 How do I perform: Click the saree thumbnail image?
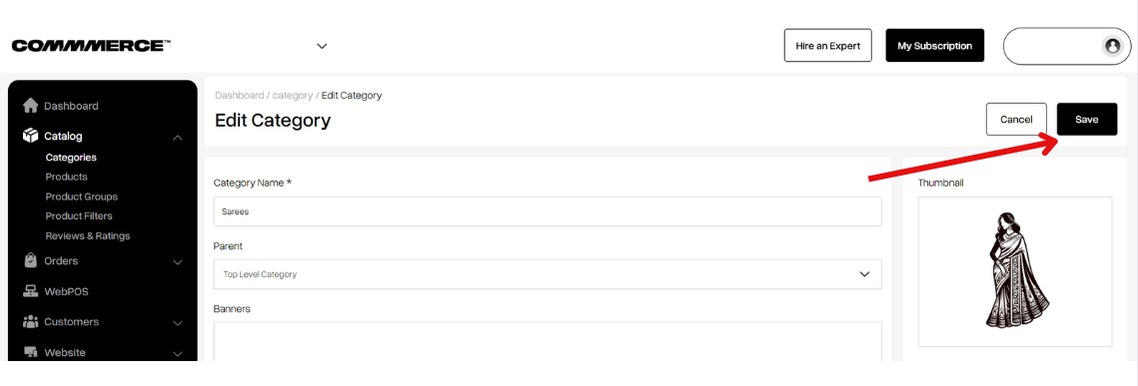pos(1017,269)
